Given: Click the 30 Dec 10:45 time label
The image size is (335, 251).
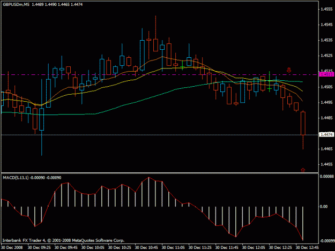Looking at the screenshot, I should tap(146, 248).
